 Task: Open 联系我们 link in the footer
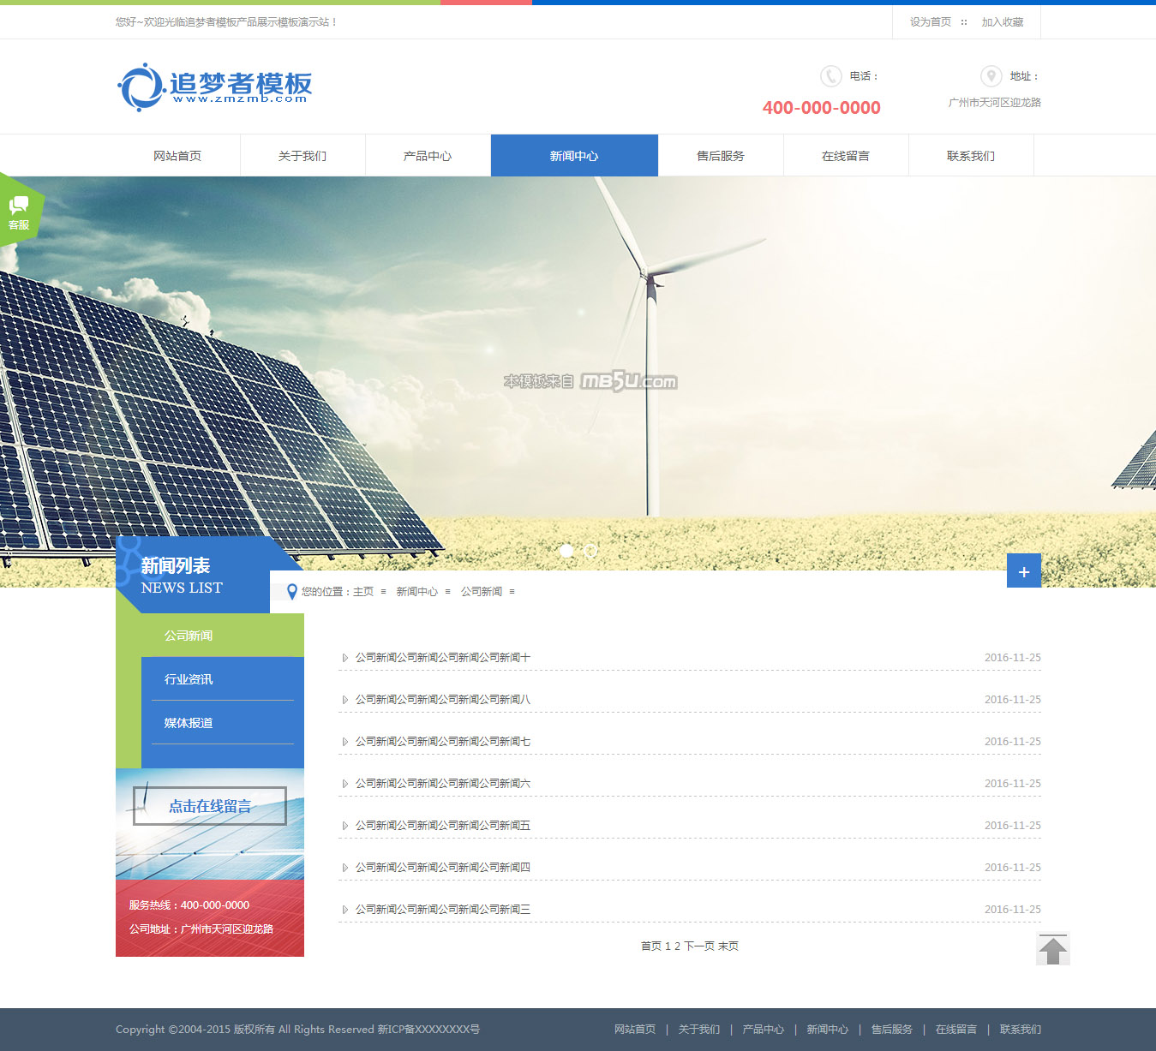point(1020,1030)
